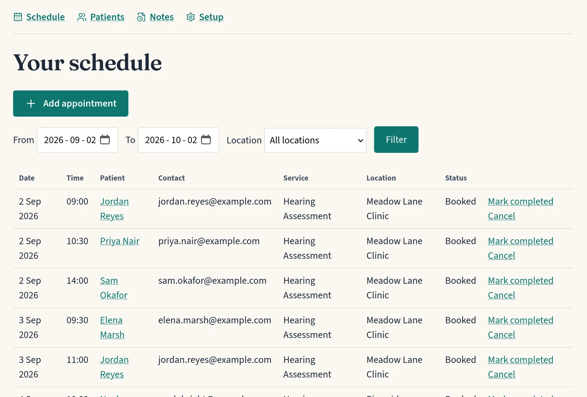Mark Sam Okafor appointment completed
This screenshot has height=397, width=587.
pyautogui.click(x=520, y=281)
